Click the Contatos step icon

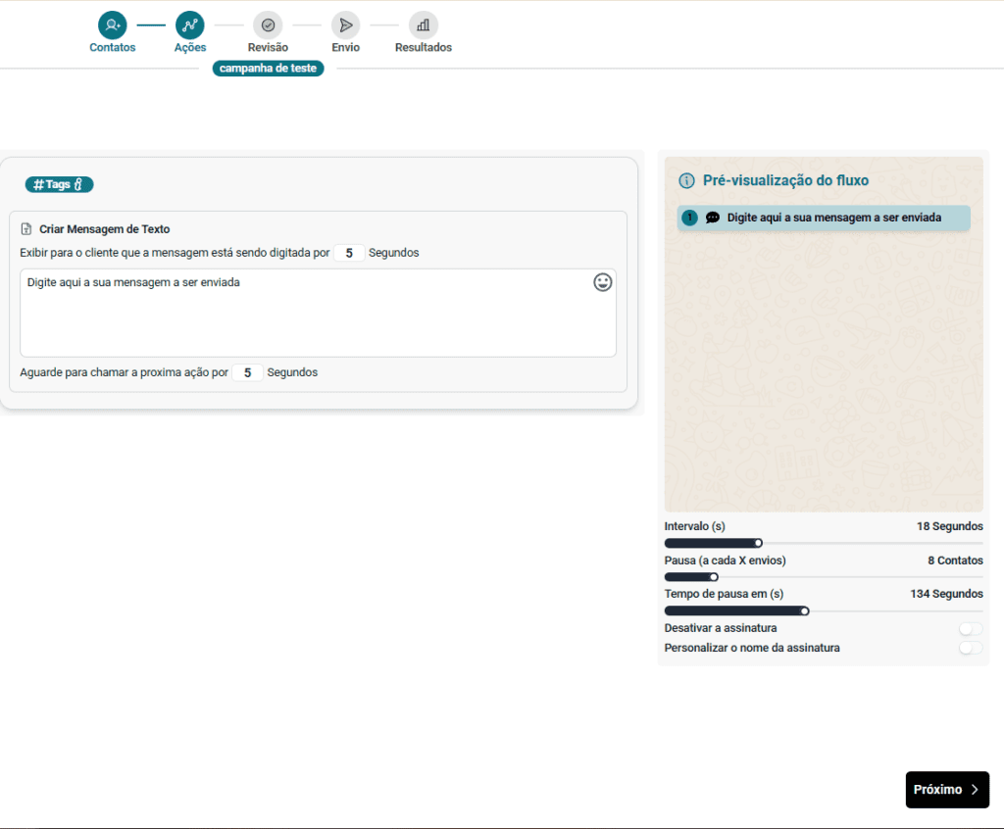[x=113, y=24]
